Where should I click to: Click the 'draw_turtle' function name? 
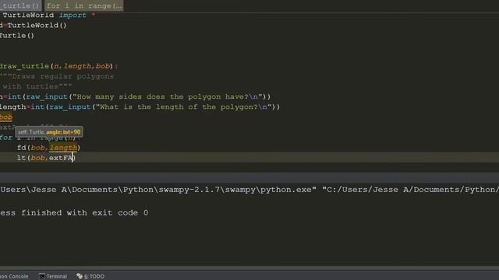(24, 66)
